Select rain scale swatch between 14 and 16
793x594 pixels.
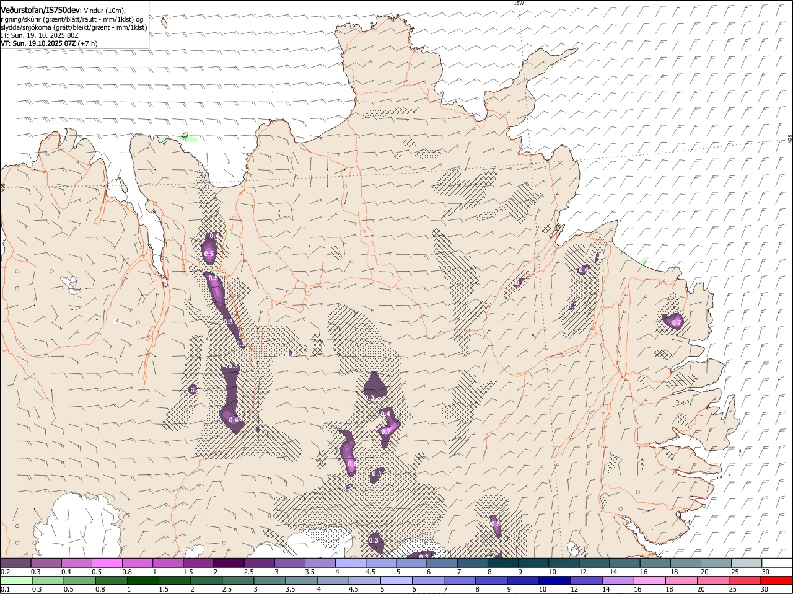(x=618, y=580)
